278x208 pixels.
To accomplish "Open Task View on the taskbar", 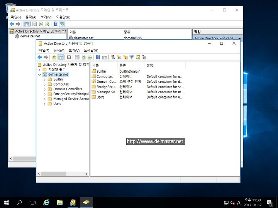I will pyautogui.click(x=32, y=203).
